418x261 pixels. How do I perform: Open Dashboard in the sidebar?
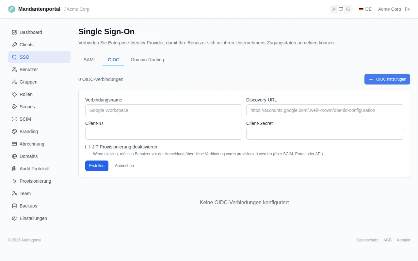tap(39, 32)
